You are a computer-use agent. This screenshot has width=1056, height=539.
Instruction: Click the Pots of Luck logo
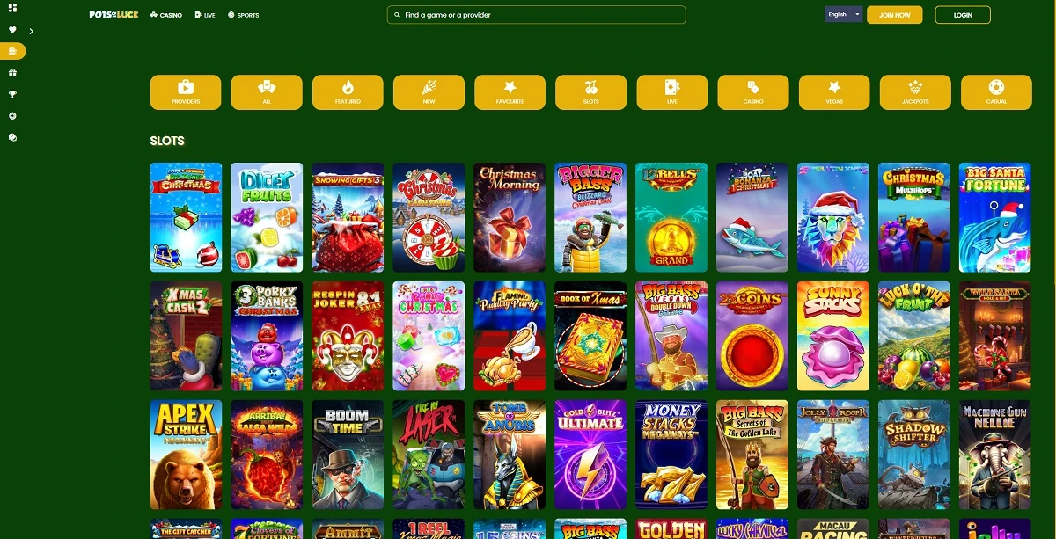tap(114, 15)
